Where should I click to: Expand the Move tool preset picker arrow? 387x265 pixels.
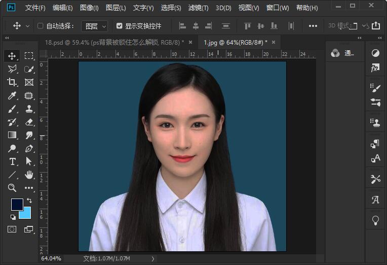click(x=28, y=26)
